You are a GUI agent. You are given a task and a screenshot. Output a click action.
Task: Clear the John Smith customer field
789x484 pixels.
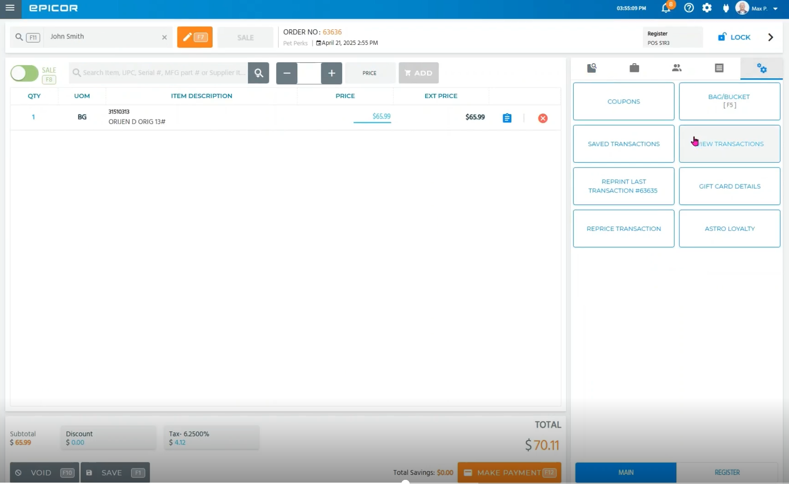coord(164,38)
